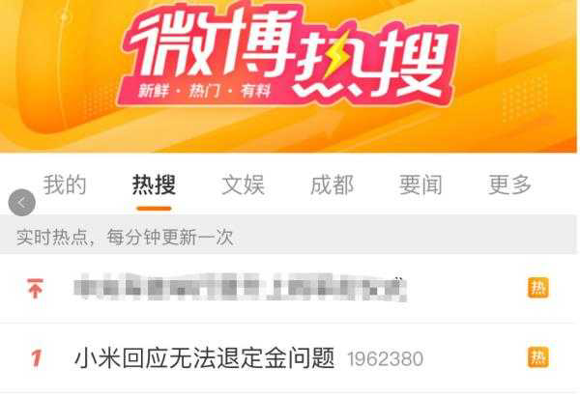This screenshot has height=397, width=580.
Task: Click the orange 热 badge beside 小米回应无法退定金问题
Action: (x=538, y=357)
